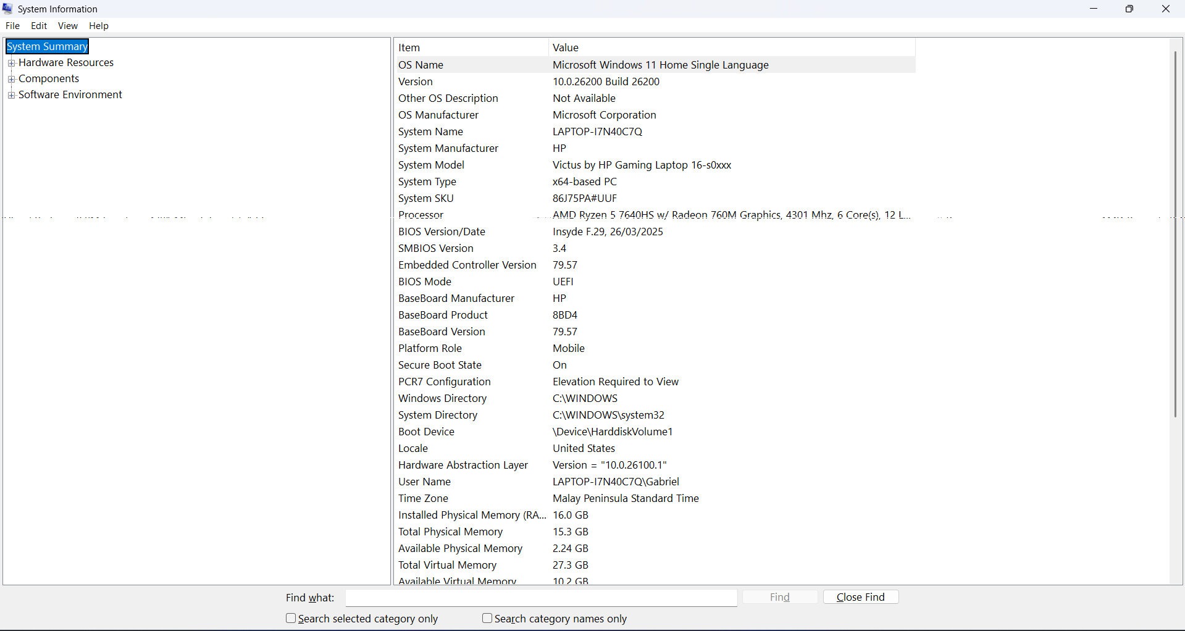Click the 'Find what' text field

click(541, 598)
